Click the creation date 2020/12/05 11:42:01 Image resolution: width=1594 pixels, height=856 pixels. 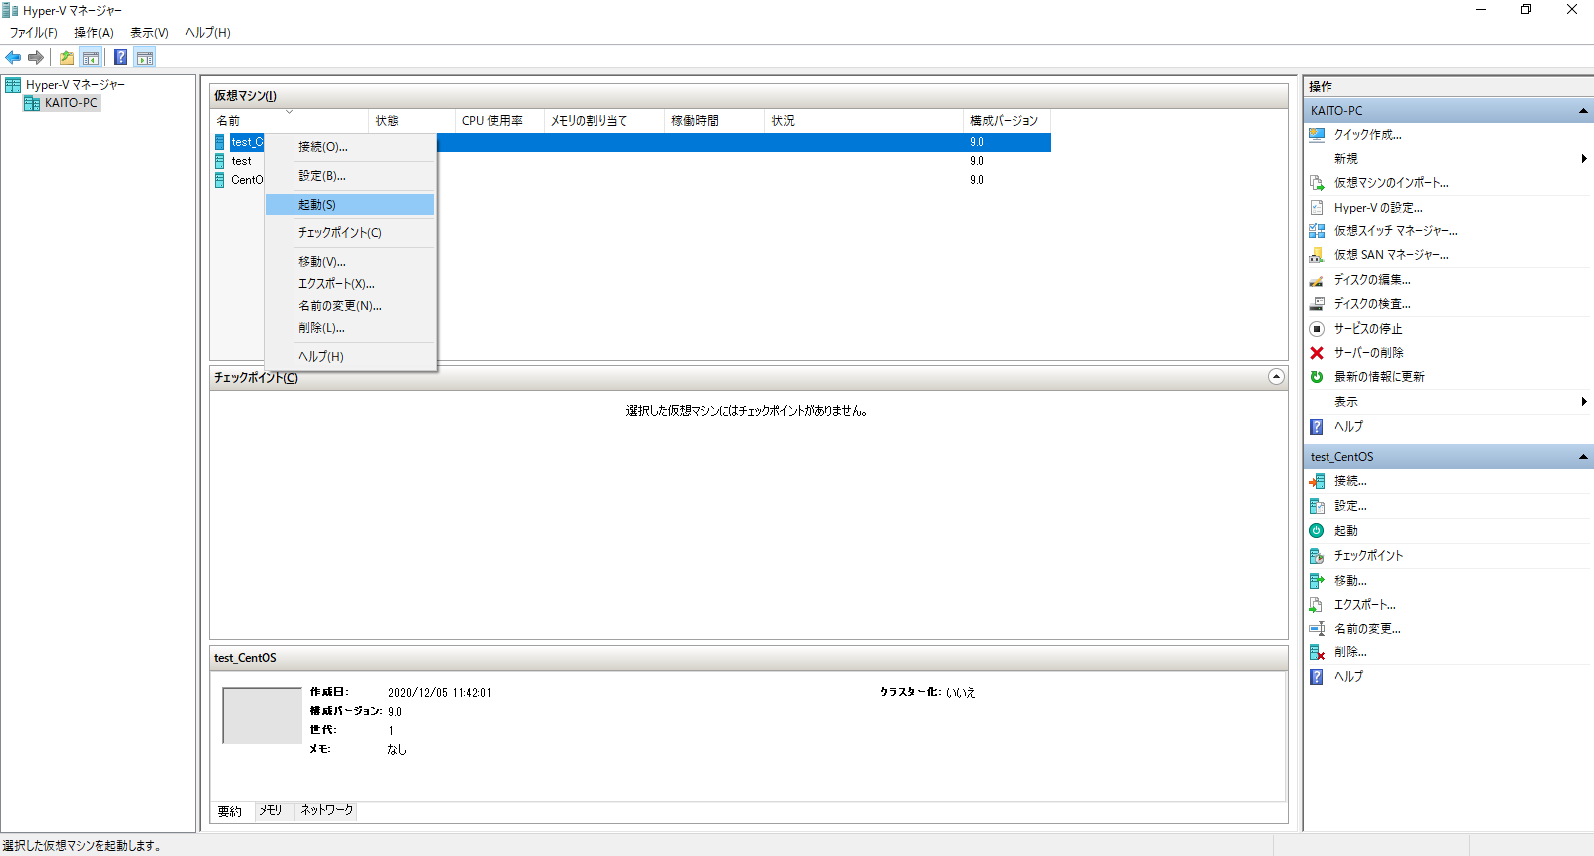pyautogui.click(x=440, y=693)
